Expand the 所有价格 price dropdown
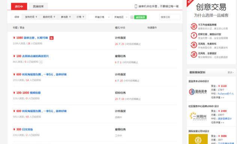The height and width of the screenshot is (144, 237). click(x=100, y=17)
